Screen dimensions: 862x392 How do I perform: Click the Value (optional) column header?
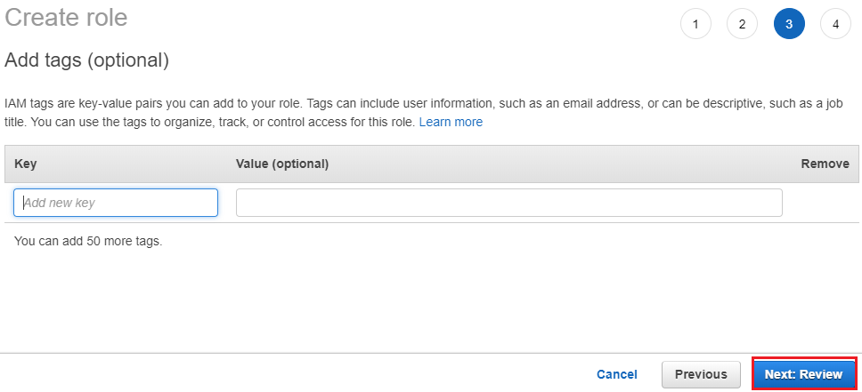click(x=282, y=164)
